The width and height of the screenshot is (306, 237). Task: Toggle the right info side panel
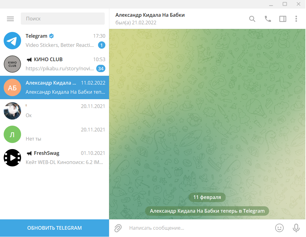tap(282, 19)
